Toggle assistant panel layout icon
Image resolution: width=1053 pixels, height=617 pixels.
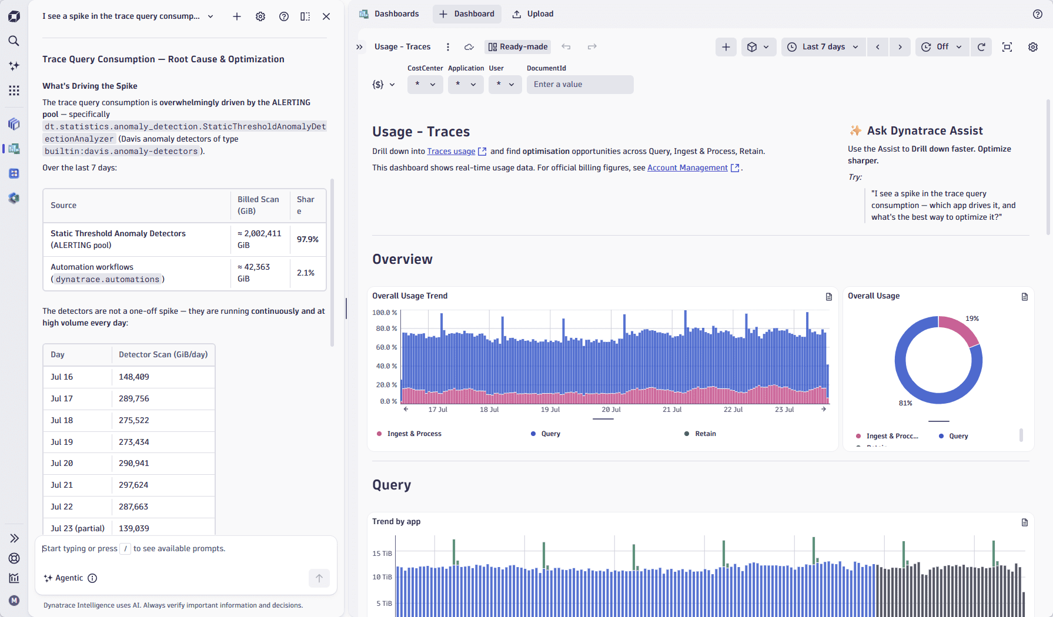[x=305, y=16]
